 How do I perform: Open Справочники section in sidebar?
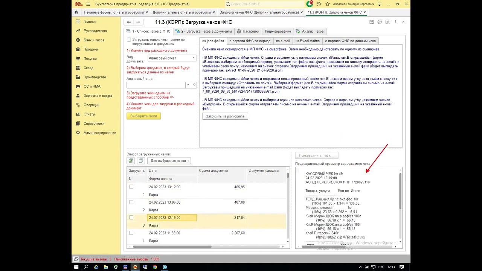(x=94, y=123)
